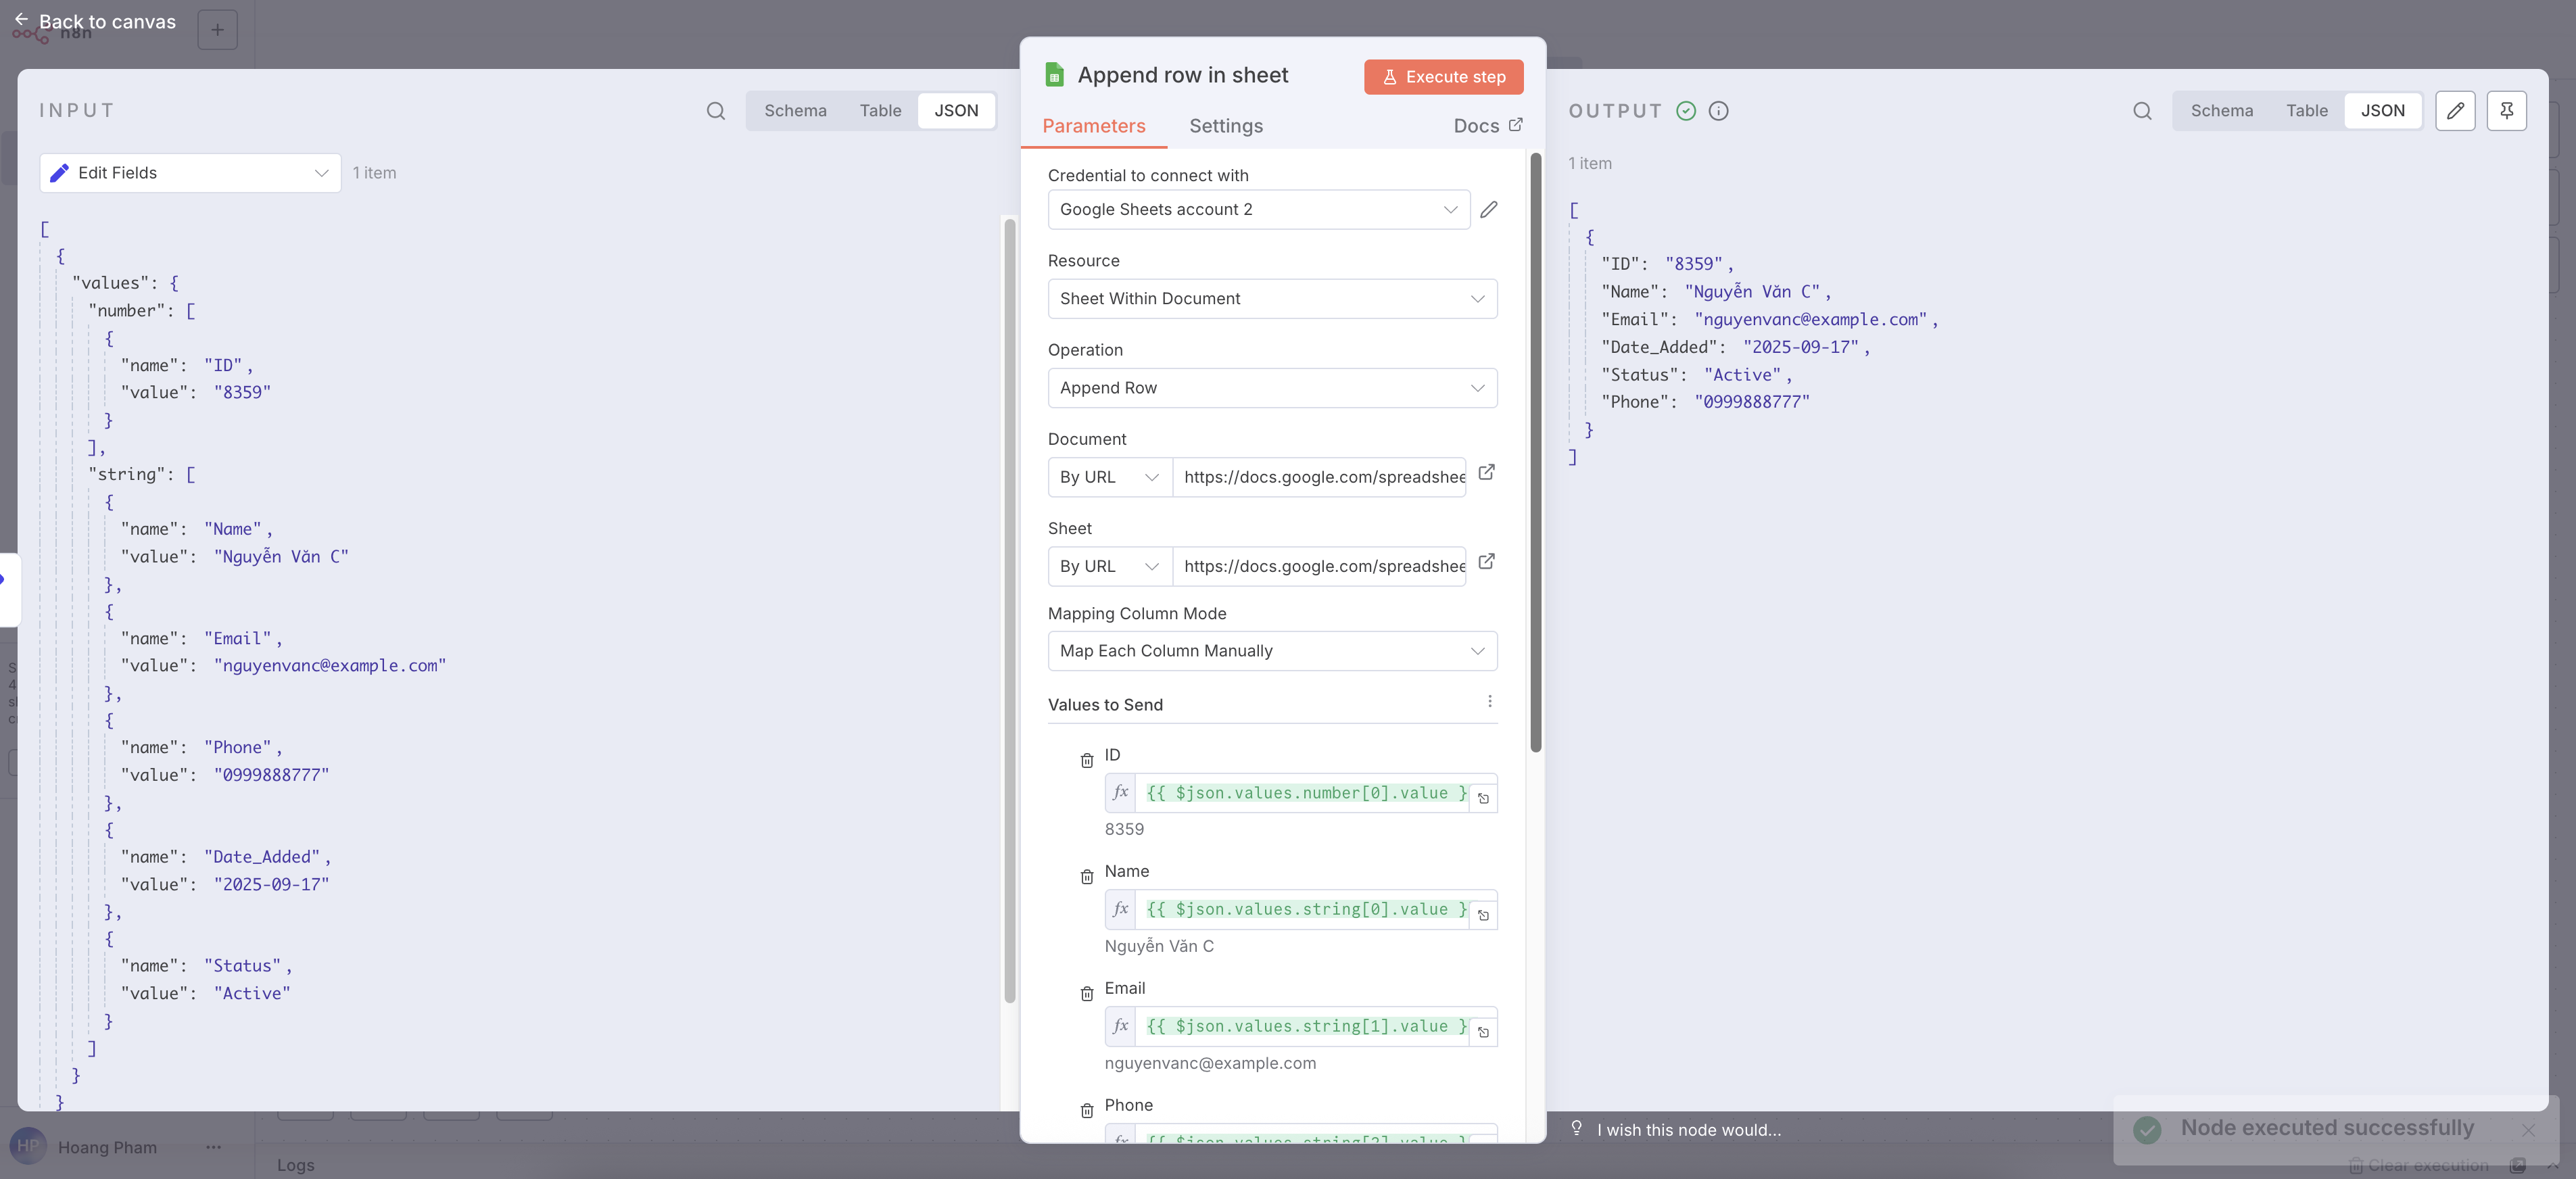Open the Edit Fields input node dropdown
This screenshot has height=1179, width=2576.
click(190, 173)
